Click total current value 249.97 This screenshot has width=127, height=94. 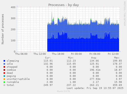(48, 85)
